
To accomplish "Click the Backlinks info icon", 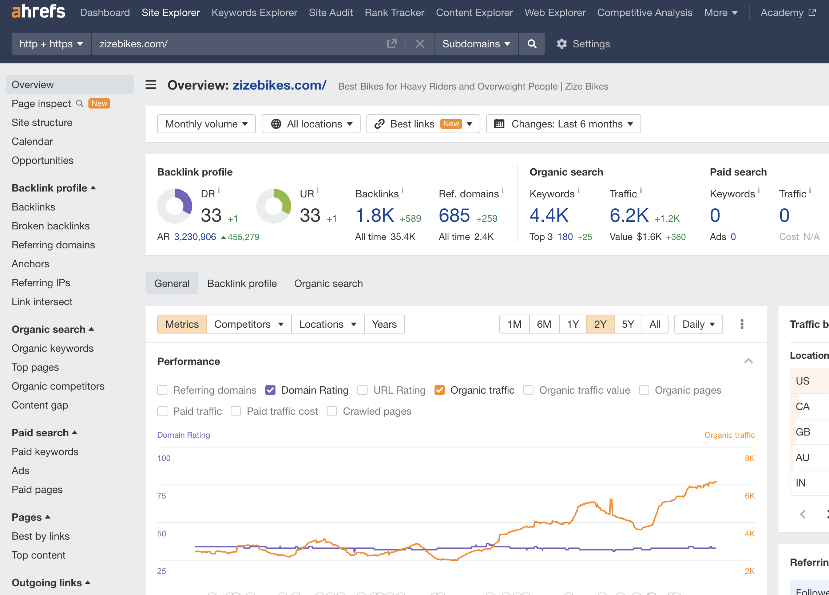I will (402, 190).
